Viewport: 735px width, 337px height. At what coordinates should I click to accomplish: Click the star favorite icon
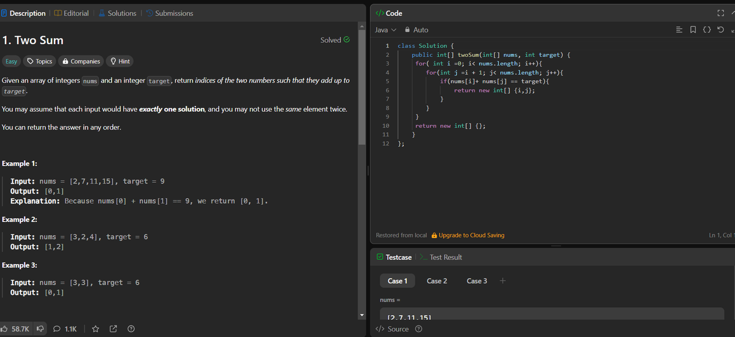[x=96, y=329]
